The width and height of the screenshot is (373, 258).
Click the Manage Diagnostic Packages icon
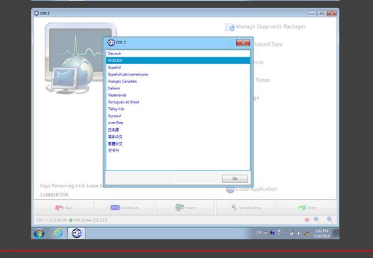coord(229,27)
